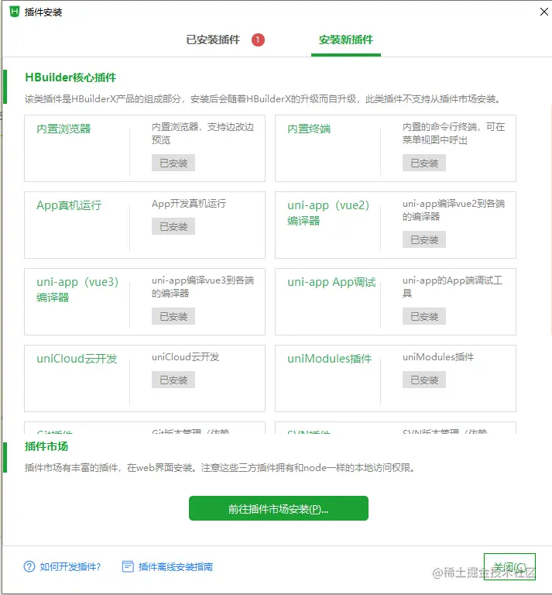Open the 内置终端 plugin title

pyautogui.click(x=309, y=129)
